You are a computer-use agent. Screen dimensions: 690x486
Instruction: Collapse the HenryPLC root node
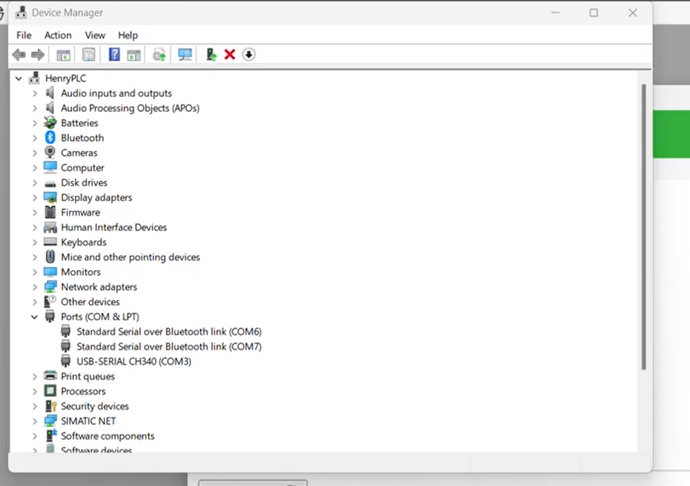(19, 79)
